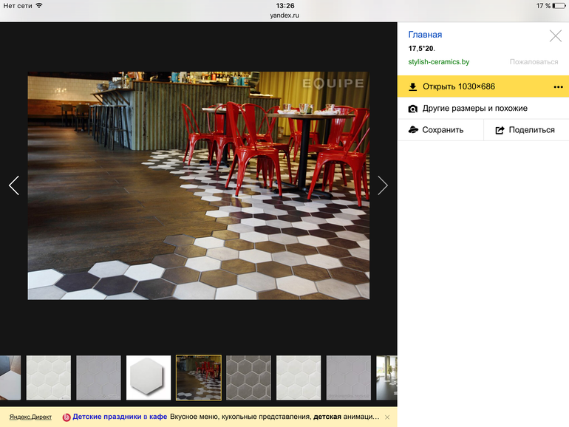
Task: Click the share arrow icon beside Поделиться
Action: [x=500, y=130]
